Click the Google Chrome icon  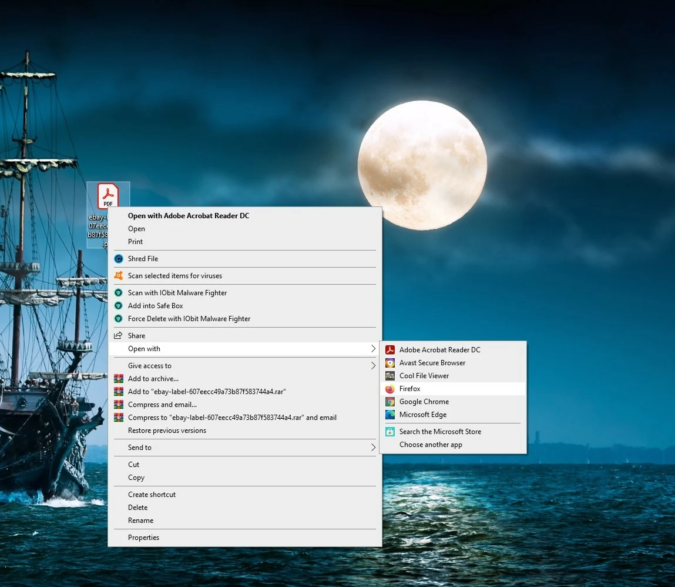(x=390, y=402)
